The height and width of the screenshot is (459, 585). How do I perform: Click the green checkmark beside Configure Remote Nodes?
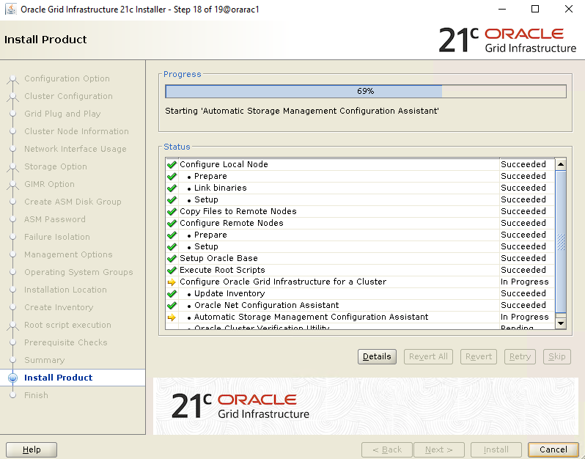pos(172,223)
